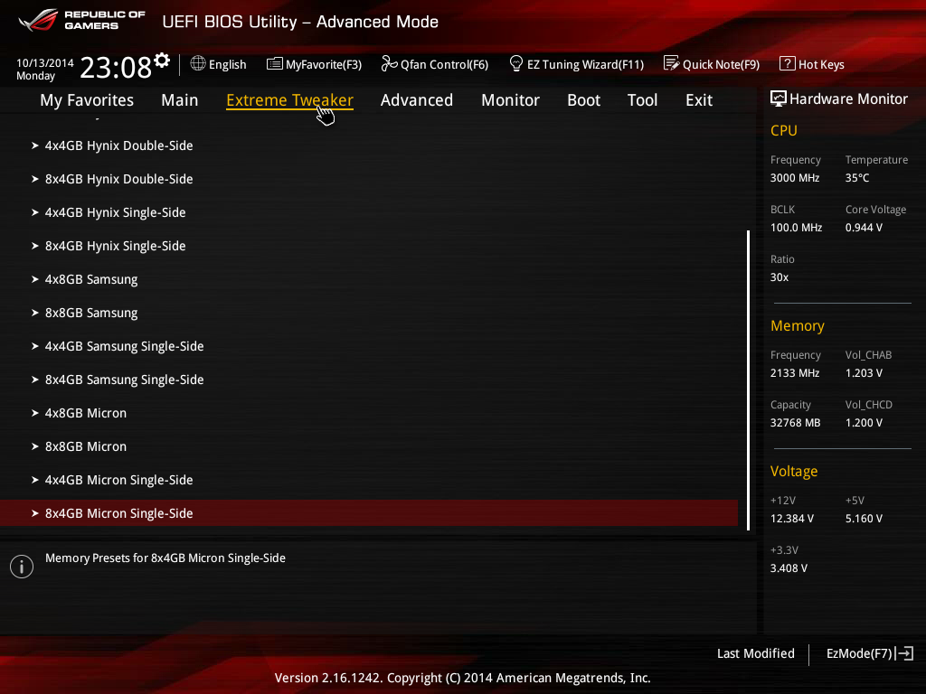Go to the Exit tab
926x694 pixels.
pyautogui.click(x=699, y=100)
